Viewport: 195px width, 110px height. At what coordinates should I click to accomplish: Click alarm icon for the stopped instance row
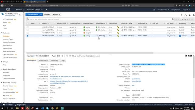point(118,33)
